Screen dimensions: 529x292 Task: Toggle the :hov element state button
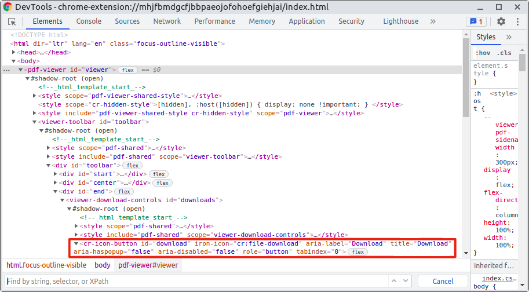click(x=483, y=53)
